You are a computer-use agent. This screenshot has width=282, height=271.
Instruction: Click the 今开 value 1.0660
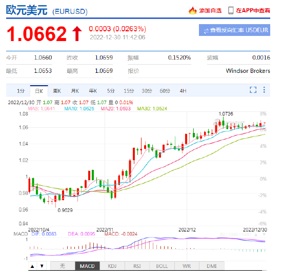(43, 57)
